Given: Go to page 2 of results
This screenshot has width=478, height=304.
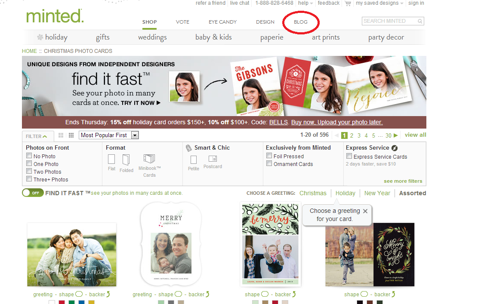Looking at the screenshot, I should point(352,135).
